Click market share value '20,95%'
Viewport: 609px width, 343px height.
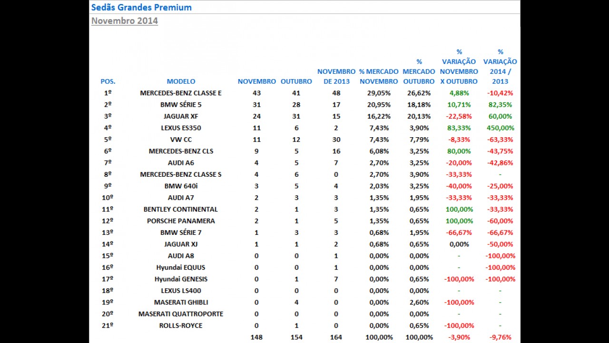coord(379,104)
